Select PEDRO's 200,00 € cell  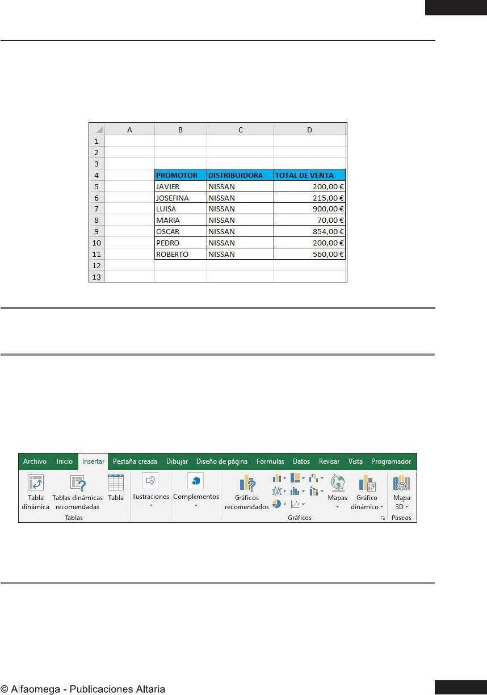(310, 243)
